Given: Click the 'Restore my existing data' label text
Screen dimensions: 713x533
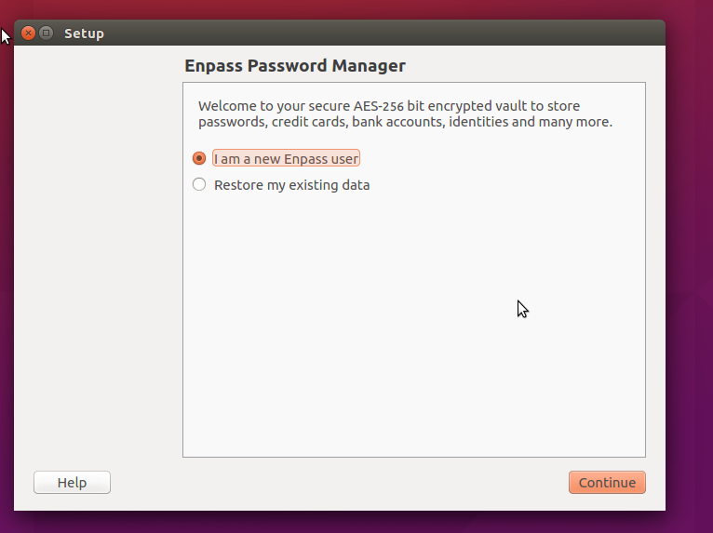Looking at the screenshot, I should tap(292, 185).
